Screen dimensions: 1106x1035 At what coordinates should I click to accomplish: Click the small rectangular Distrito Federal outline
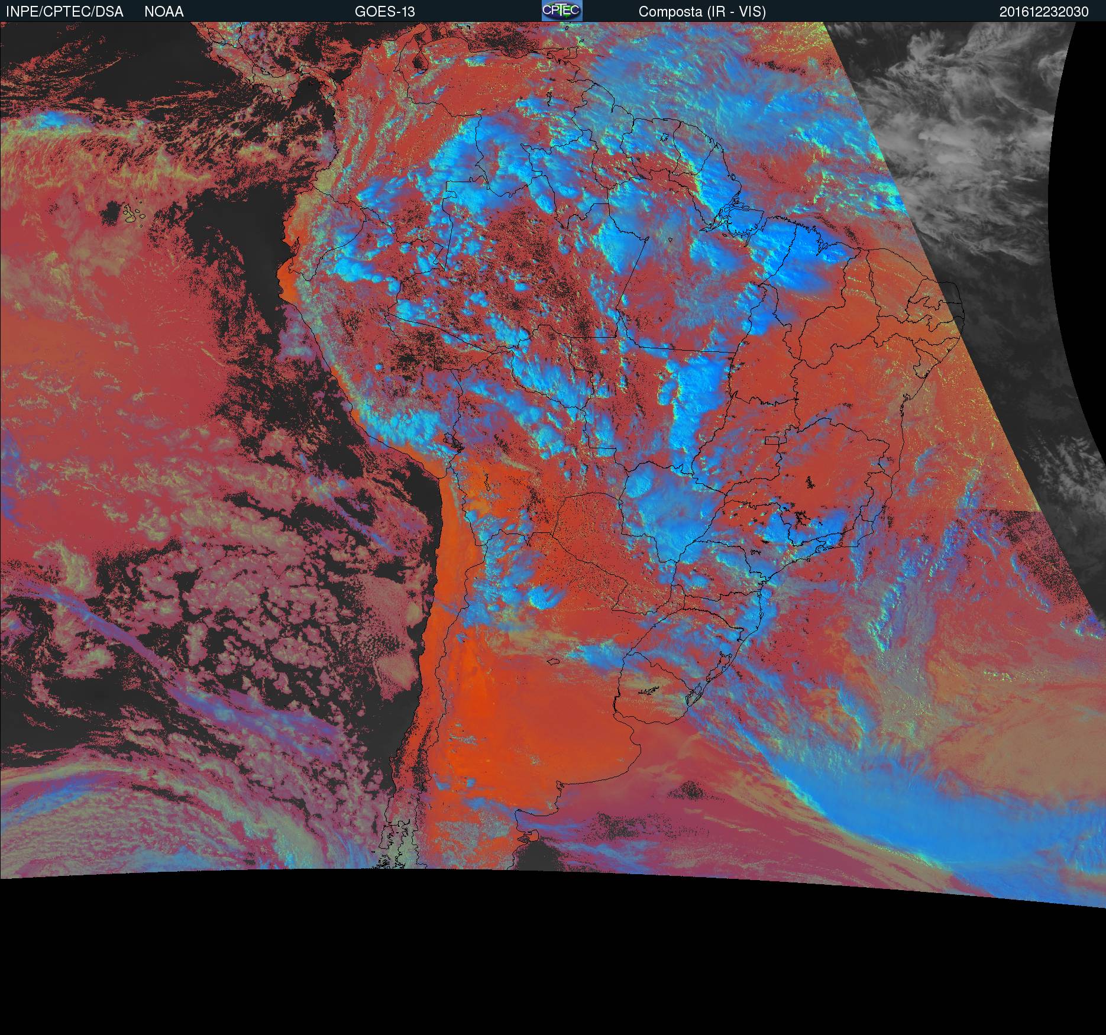(772, 440)
